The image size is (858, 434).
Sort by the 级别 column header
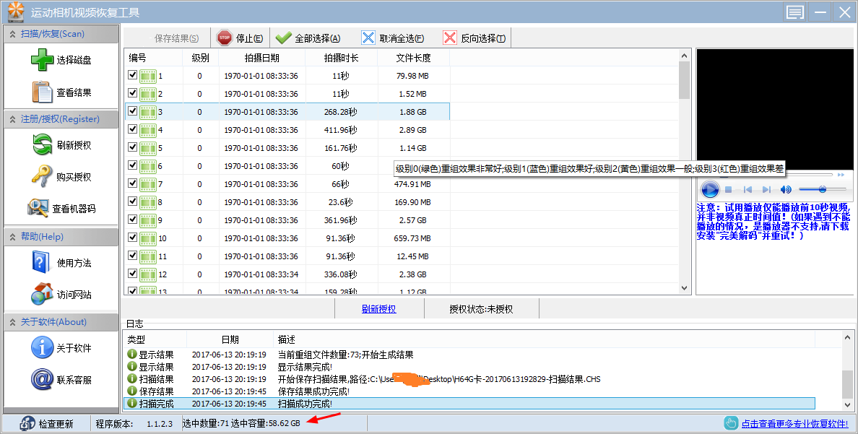(200, 58)
